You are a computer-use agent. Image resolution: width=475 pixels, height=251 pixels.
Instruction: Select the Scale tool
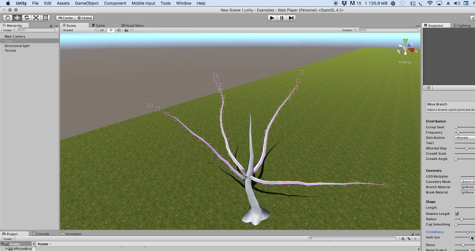coord(36,18)
